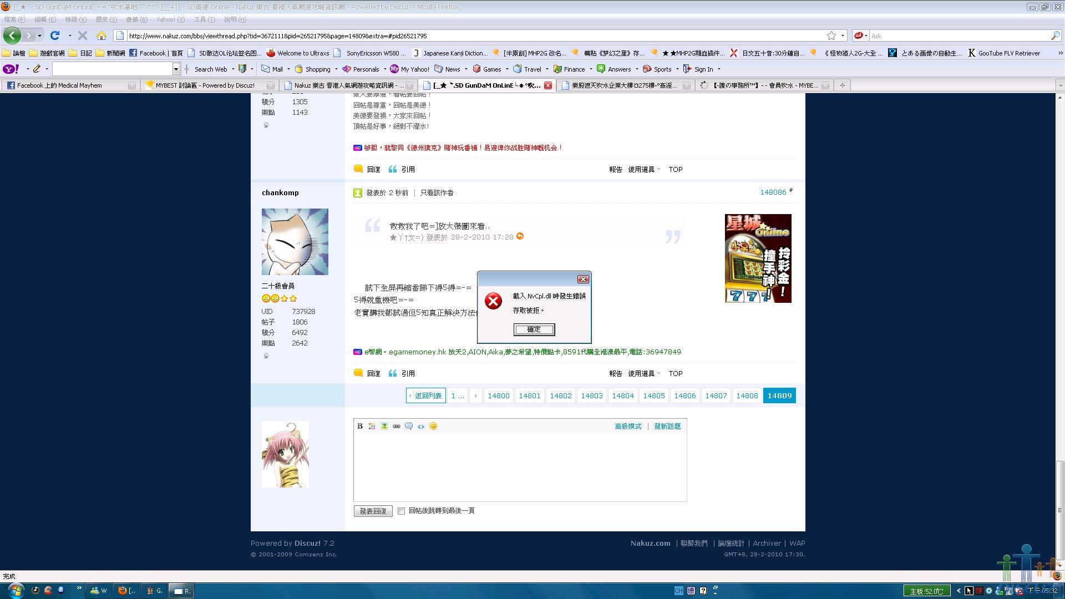The image size is (1065, 599).
Task: Bookmark this page with the star icon
Action: point(831,35)
